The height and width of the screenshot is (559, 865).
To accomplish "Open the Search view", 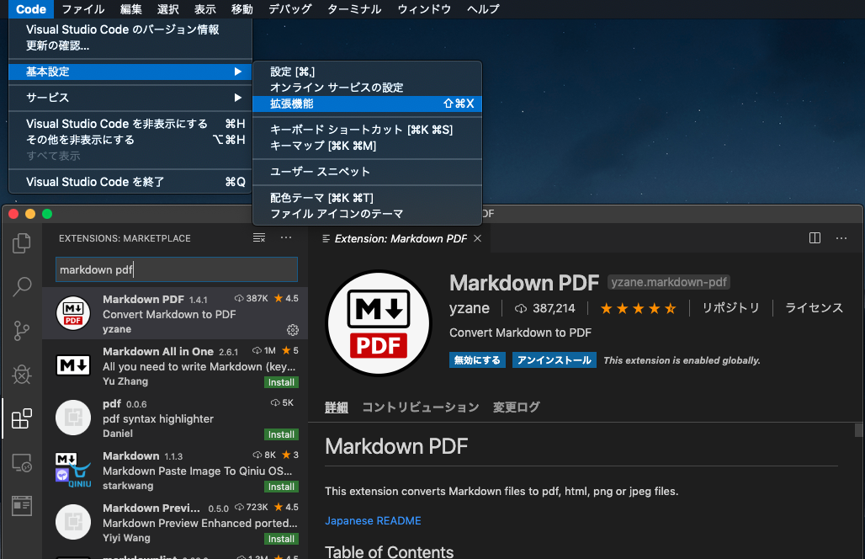I will point(22,287).
